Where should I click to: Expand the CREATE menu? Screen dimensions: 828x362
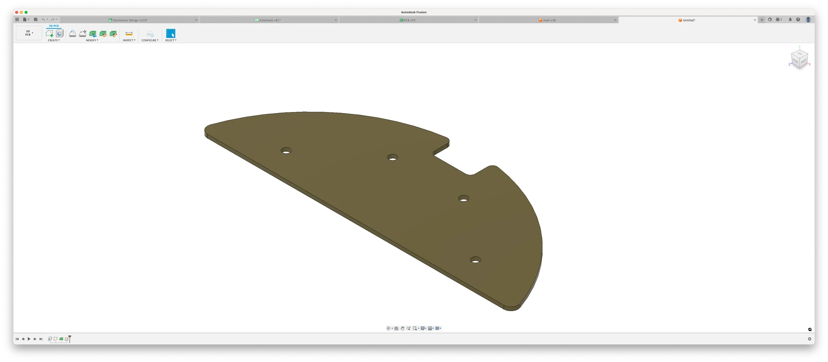(53, 41)
